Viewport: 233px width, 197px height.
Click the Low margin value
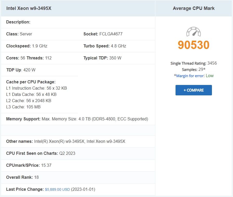[210, 76]
